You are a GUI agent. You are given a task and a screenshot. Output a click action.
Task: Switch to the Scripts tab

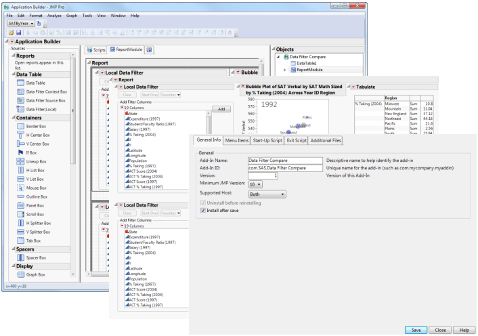pos(96,49)
